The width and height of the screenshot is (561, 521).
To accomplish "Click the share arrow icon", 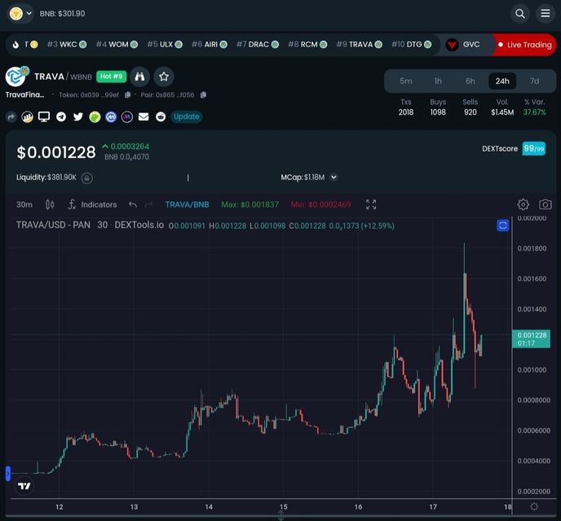I will click(11, 116).
